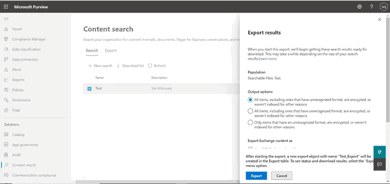Click the Content search magnifier icon

coord(6,165)
